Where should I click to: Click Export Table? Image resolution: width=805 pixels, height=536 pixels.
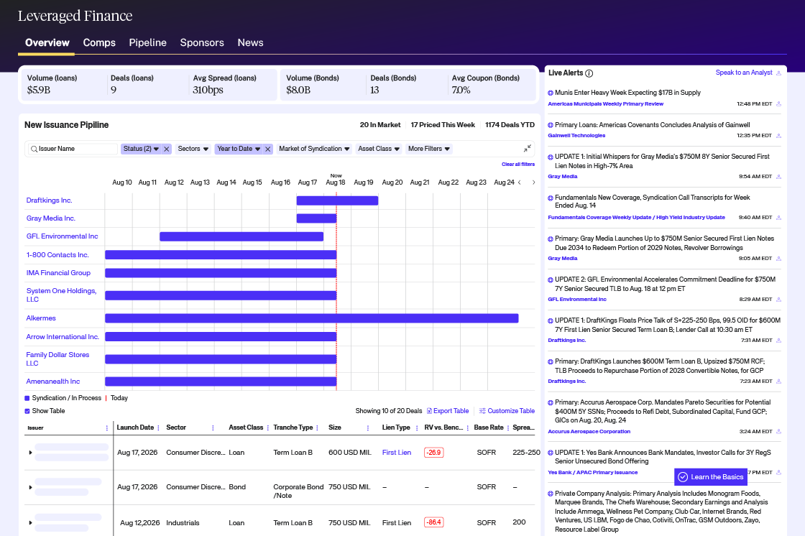pos(448,411)
